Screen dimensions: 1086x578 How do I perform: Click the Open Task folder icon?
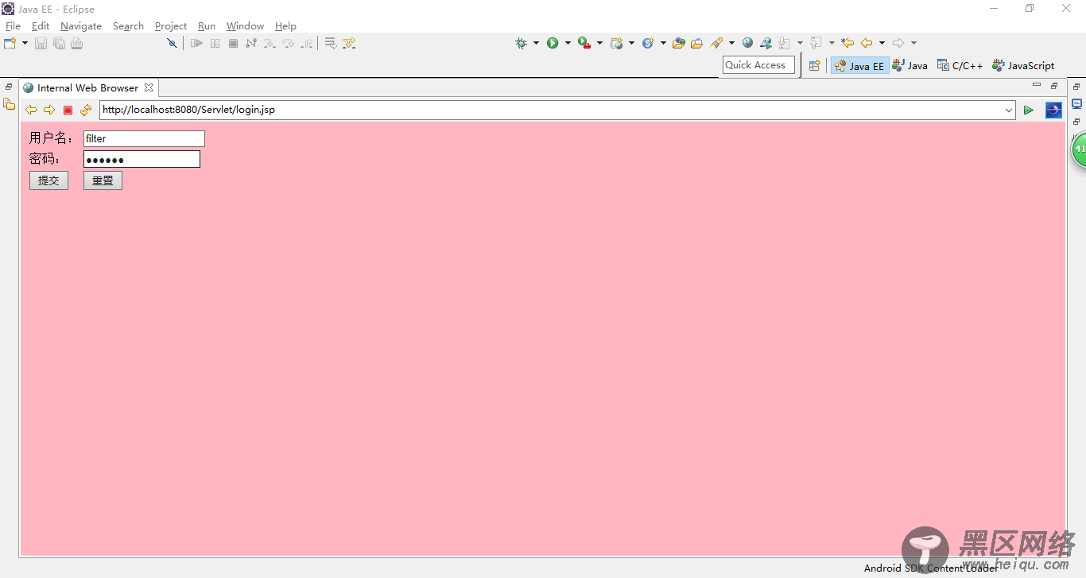(696, 43)
